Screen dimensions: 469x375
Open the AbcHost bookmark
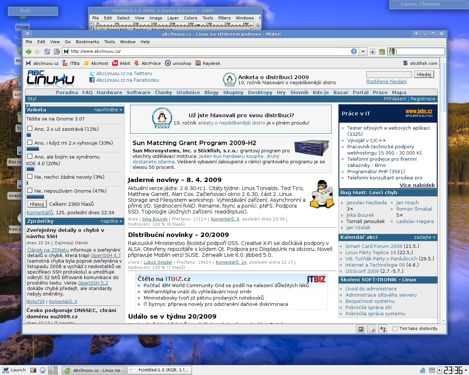pos(96,63)
